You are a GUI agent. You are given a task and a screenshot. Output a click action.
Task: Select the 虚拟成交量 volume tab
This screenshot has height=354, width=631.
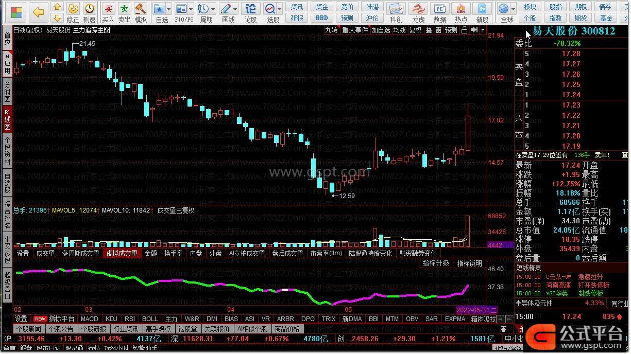tap(122, 253)
